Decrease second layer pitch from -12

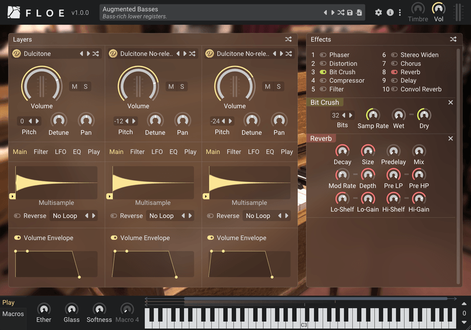click(x=127, y=121)
